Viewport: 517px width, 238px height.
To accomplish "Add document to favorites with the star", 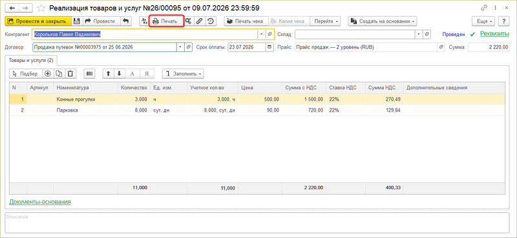I will click(x=41, y=8).
